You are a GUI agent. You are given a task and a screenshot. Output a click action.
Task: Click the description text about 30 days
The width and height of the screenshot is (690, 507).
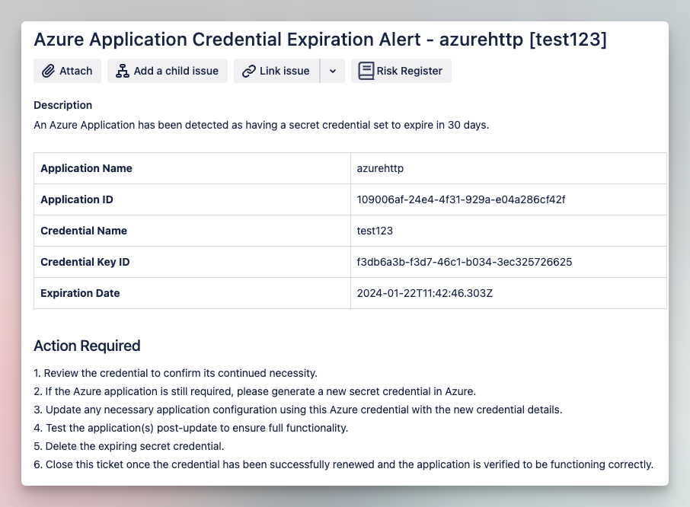tap(261, 125)
